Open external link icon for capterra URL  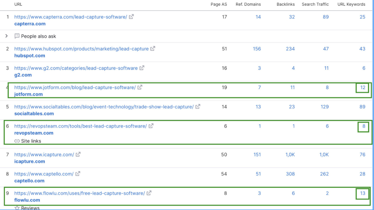[131, 17]
